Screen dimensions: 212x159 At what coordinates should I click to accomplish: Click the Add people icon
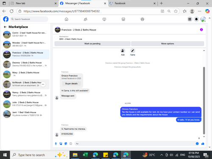click(x=123, y=50)
